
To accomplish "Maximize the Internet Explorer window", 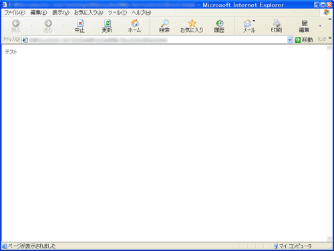I will click(x=323, y=5).
